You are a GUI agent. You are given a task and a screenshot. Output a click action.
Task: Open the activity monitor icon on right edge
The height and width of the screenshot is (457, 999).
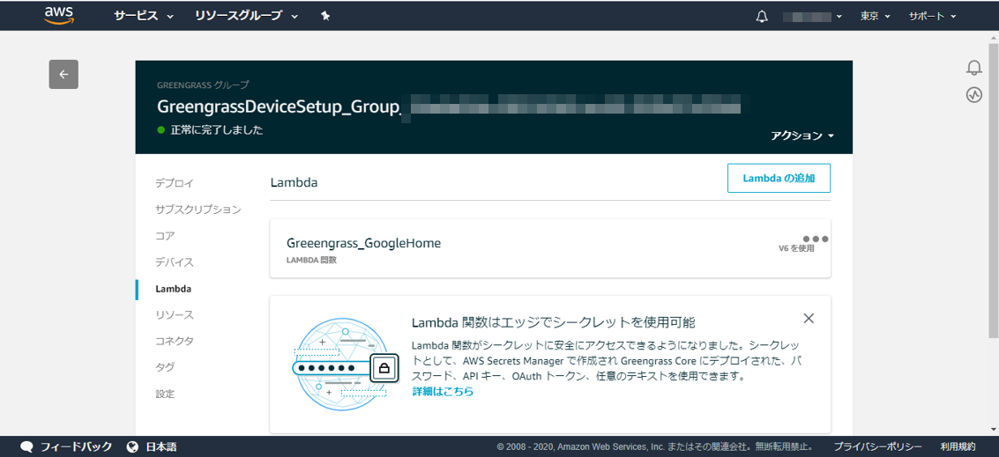pos(973,95)
